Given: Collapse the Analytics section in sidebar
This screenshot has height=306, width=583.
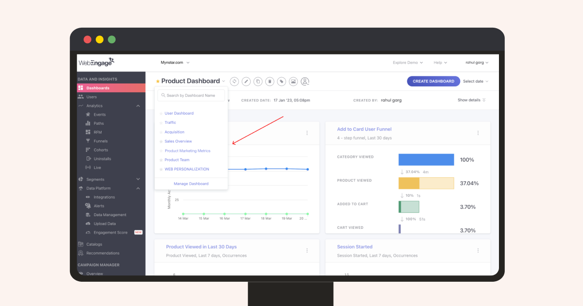Looking at the screenshot, I should [138, 106].
